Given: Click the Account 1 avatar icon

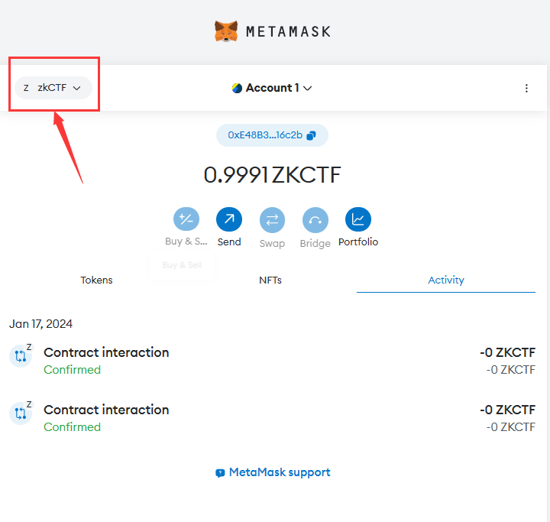Looking at the screenshot, I should (x=237, y=88).
